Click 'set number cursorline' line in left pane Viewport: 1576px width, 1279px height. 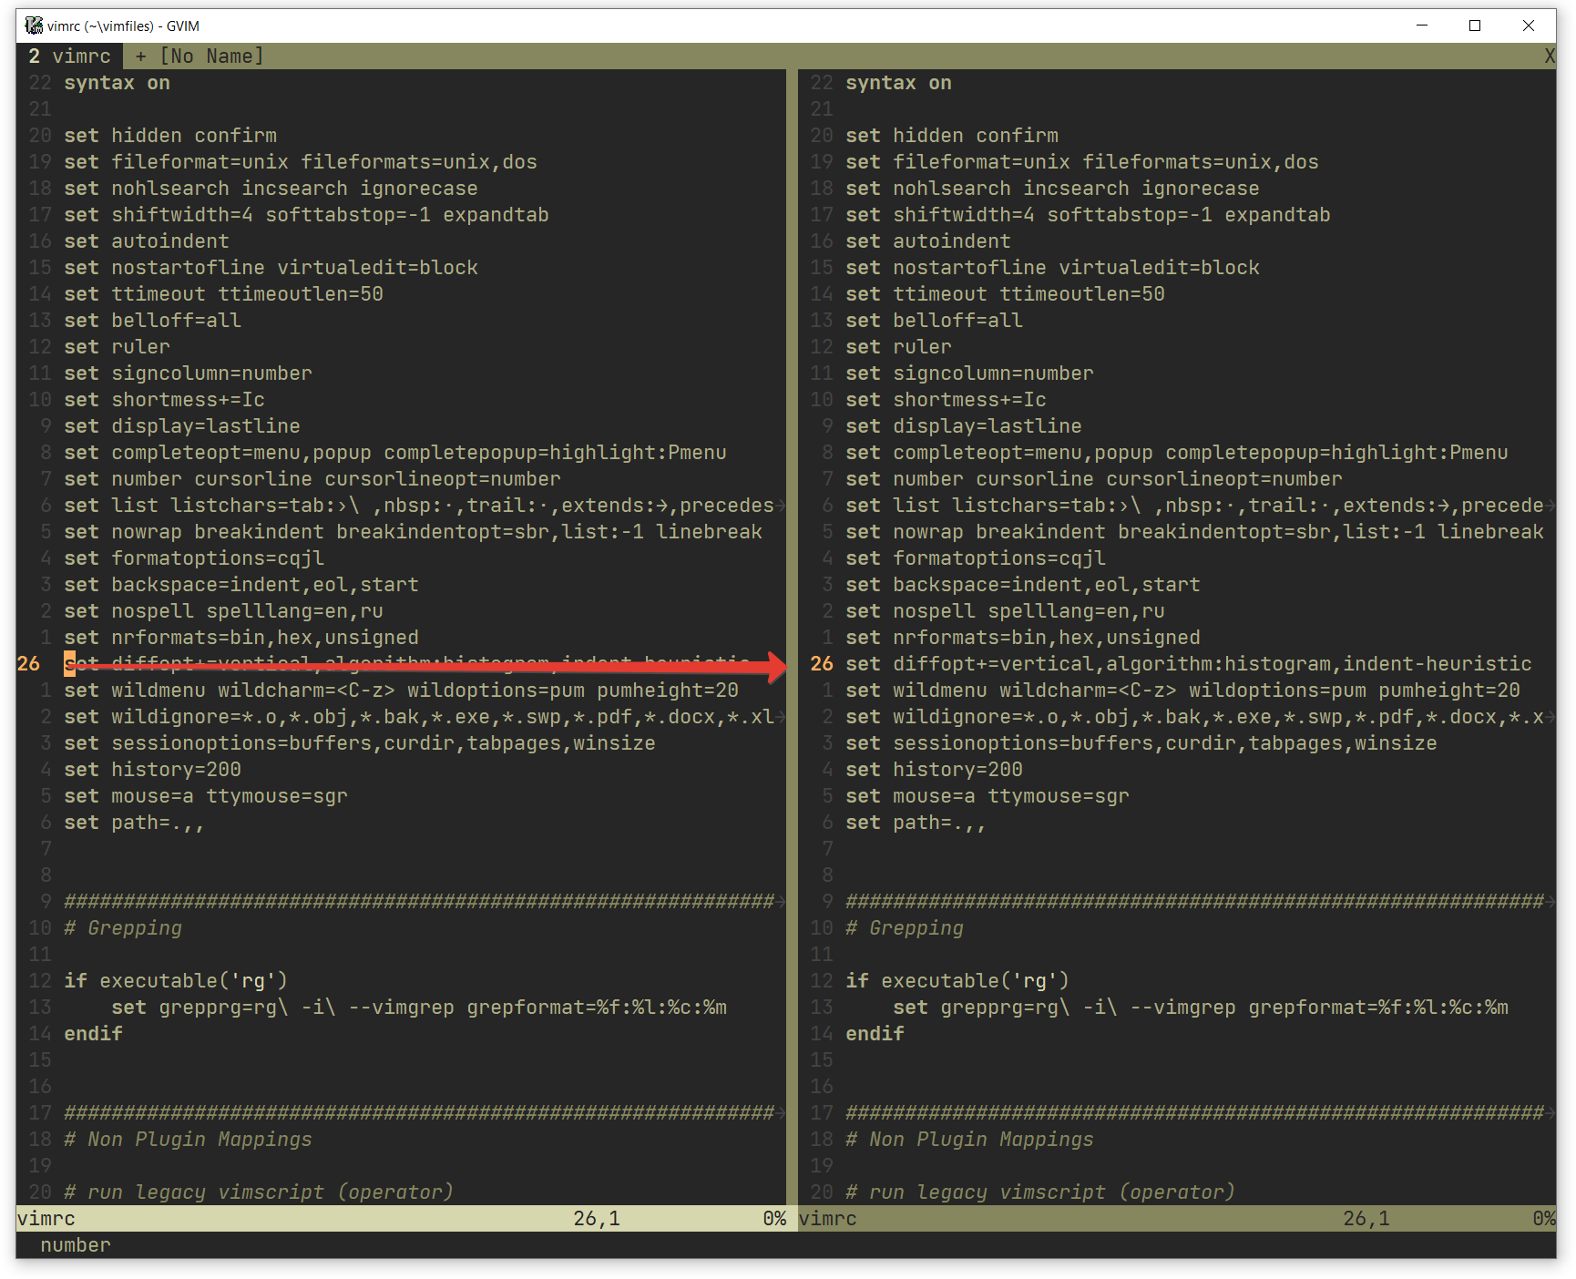(312, 479)
